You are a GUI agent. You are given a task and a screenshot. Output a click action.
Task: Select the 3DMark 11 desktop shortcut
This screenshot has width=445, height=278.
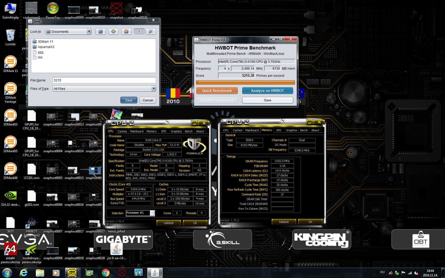pos(11,64)
